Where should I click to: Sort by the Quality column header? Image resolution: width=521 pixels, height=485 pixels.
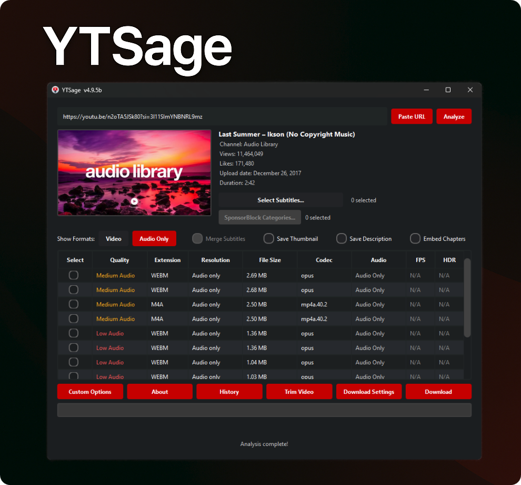(119, 260)
